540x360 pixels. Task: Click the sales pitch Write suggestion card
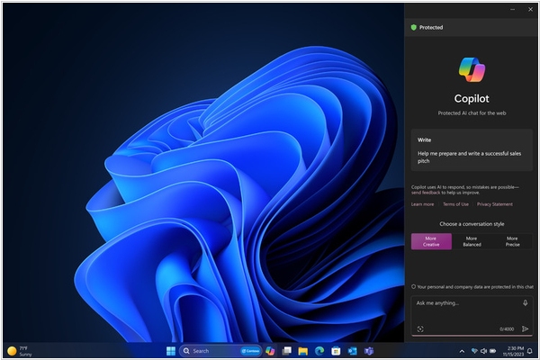point(472,150)
